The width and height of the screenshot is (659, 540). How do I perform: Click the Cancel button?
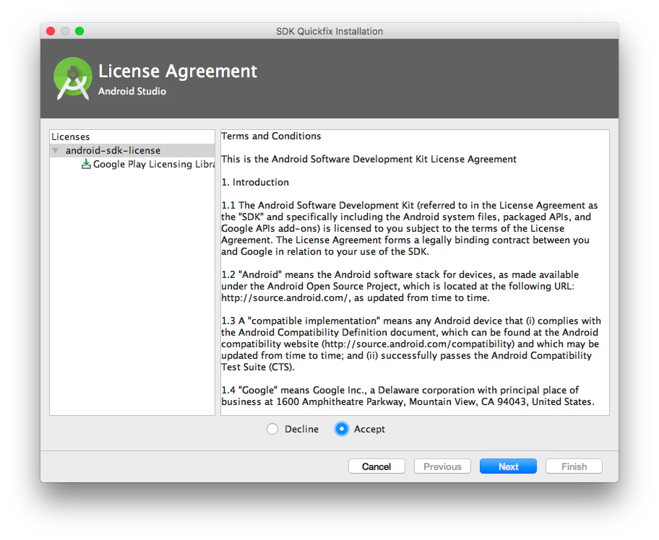click(376, 466)
